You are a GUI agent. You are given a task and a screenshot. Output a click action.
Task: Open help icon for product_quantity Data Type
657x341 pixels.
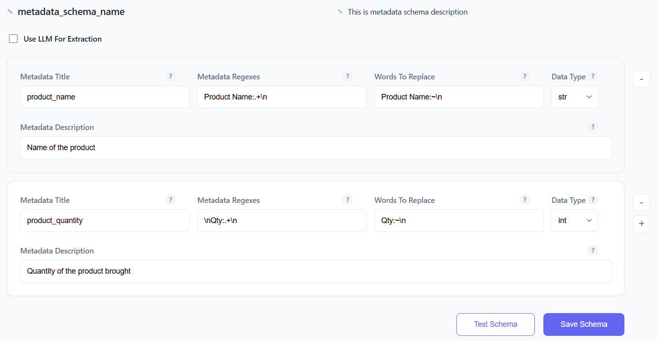(x=593, y=200)
